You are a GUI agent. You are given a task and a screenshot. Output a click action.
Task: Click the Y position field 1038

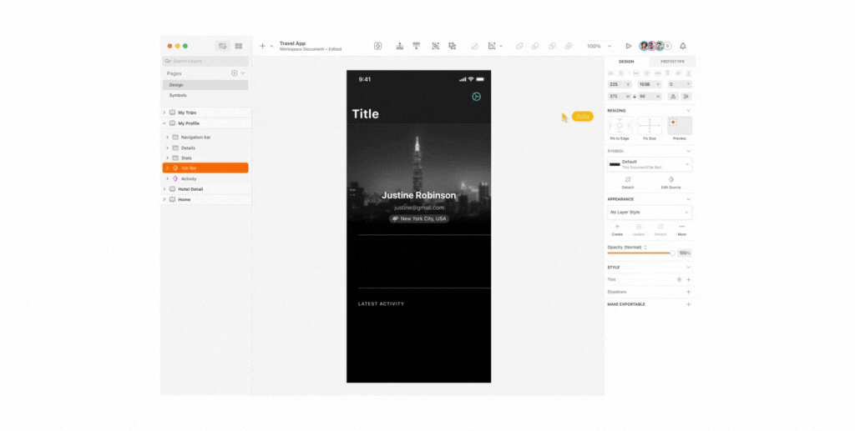click(x=650, y=84)
